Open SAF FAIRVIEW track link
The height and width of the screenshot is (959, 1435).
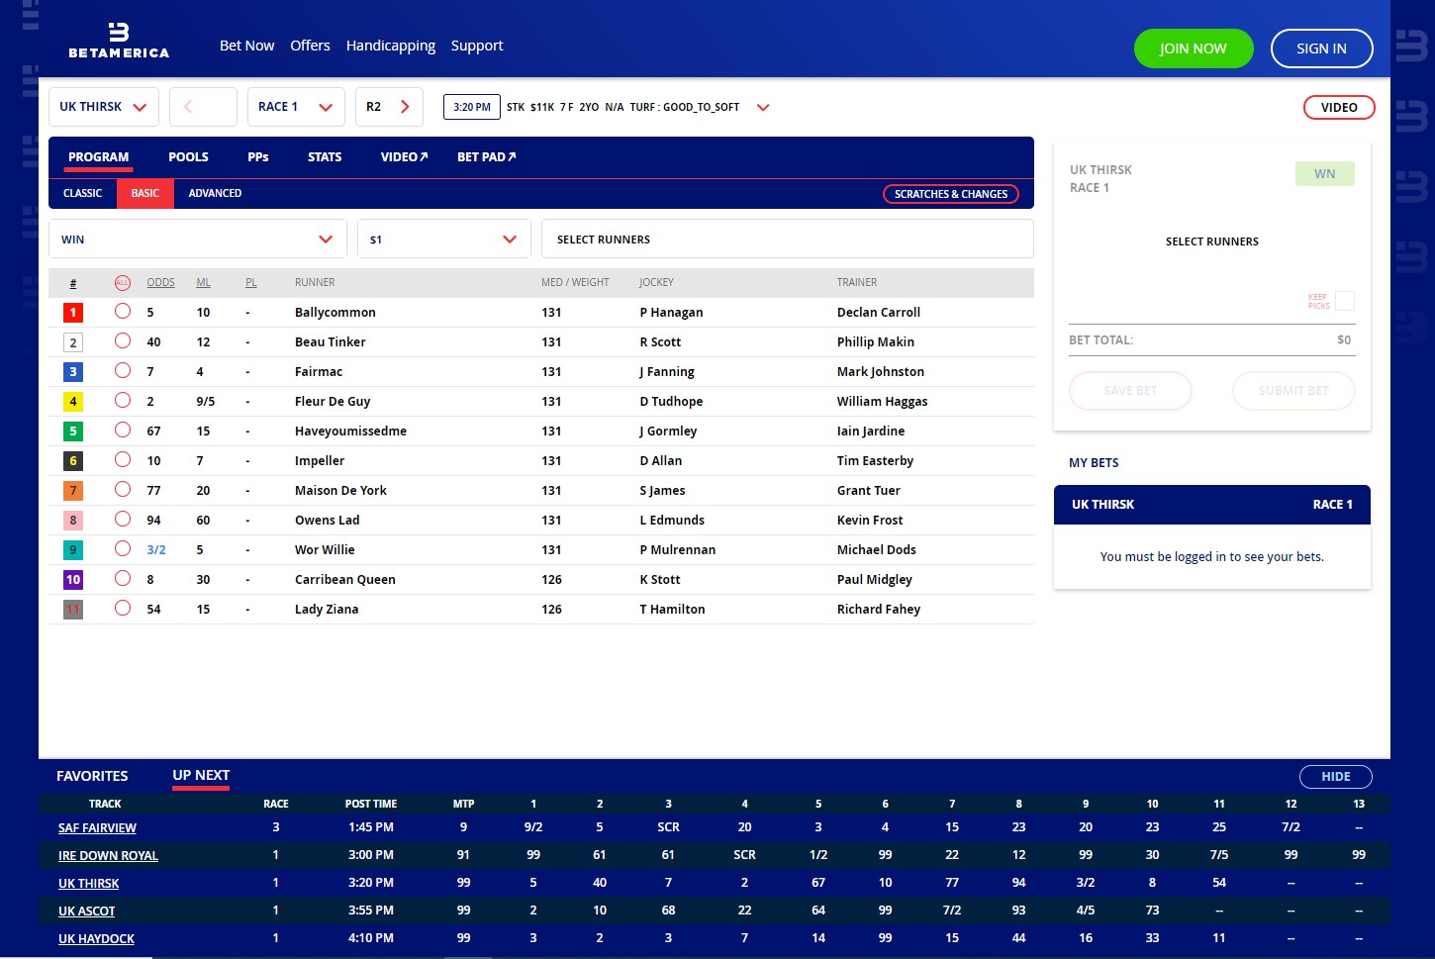point(97,828)
